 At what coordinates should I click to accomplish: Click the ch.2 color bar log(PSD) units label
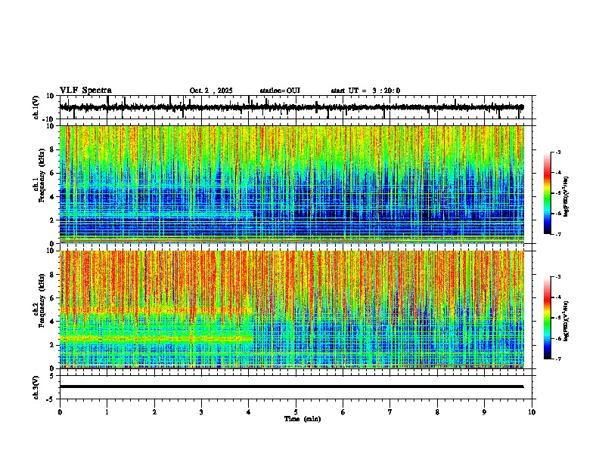[566, 321]
